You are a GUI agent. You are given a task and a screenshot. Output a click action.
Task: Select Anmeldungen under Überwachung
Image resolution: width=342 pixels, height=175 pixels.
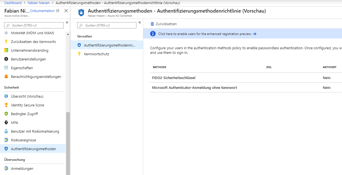point(22,168)
